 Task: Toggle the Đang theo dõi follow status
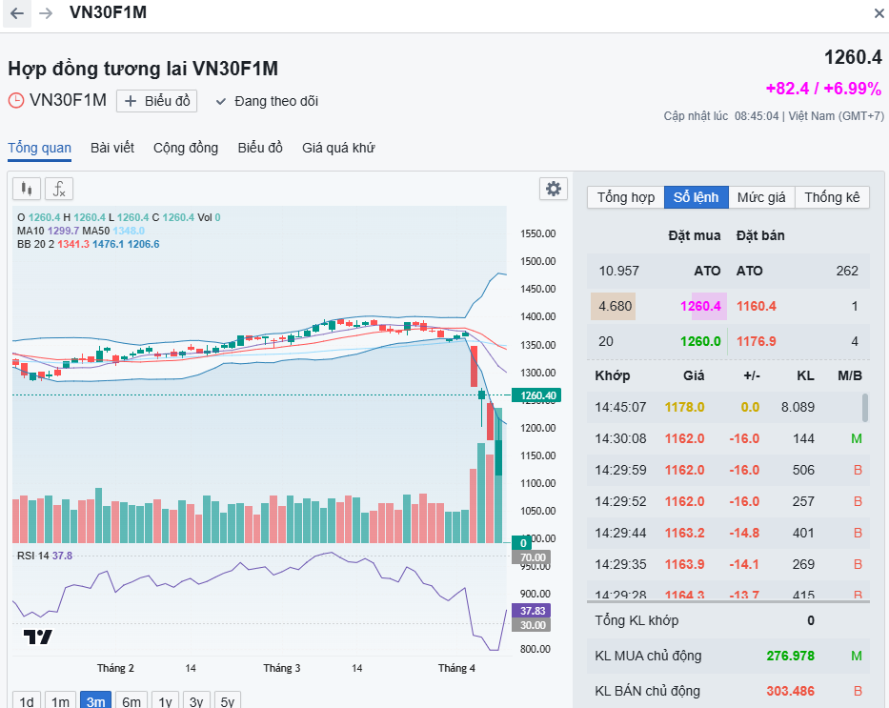coord(267,101)
